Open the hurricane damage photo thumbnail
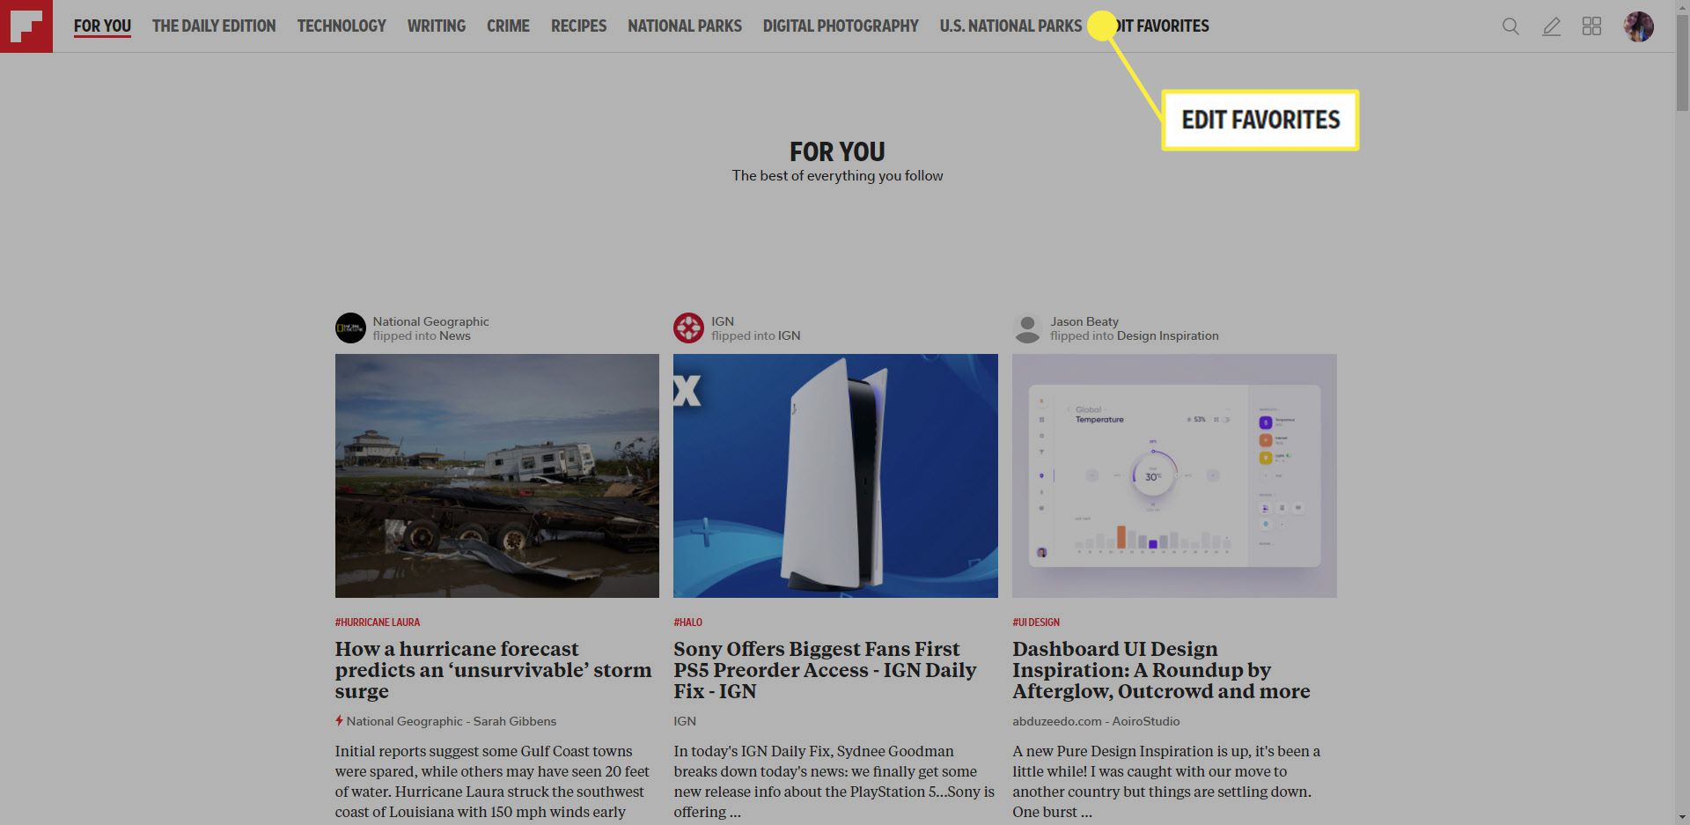The height and width of the screenshot is (825, 1690). 496,475
